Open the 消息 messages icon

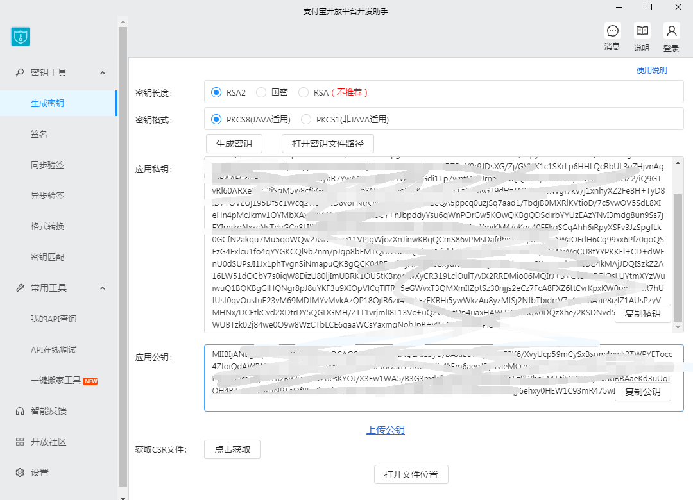[613, 31]
